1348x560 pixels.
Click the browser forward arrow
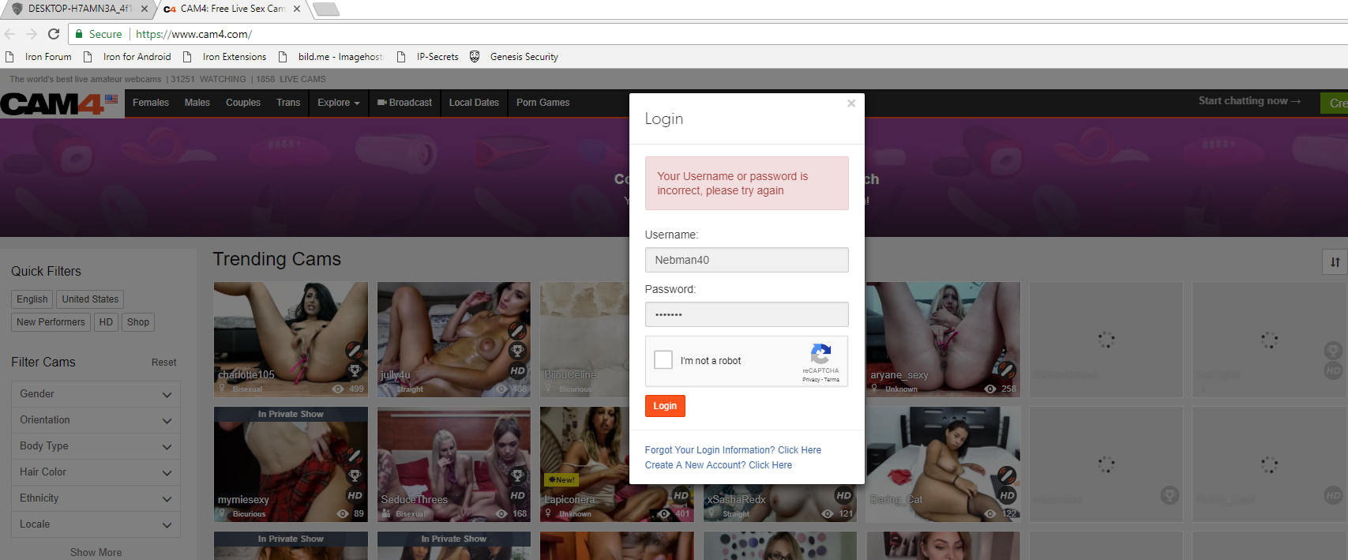(32, 34)
